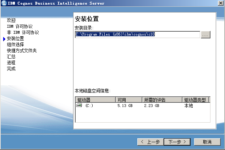Screen dimensions: 225x150
Task: Close the installer window
Action: click(220, 3)
